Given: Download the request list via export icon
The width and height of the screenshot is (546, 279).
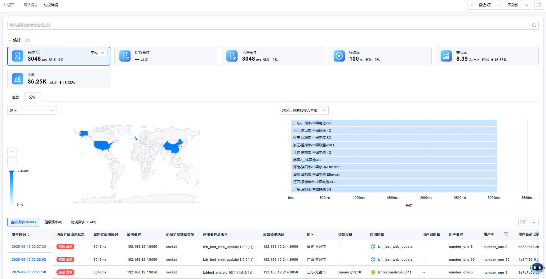Looking at the screenshot, I should [534, 222].
